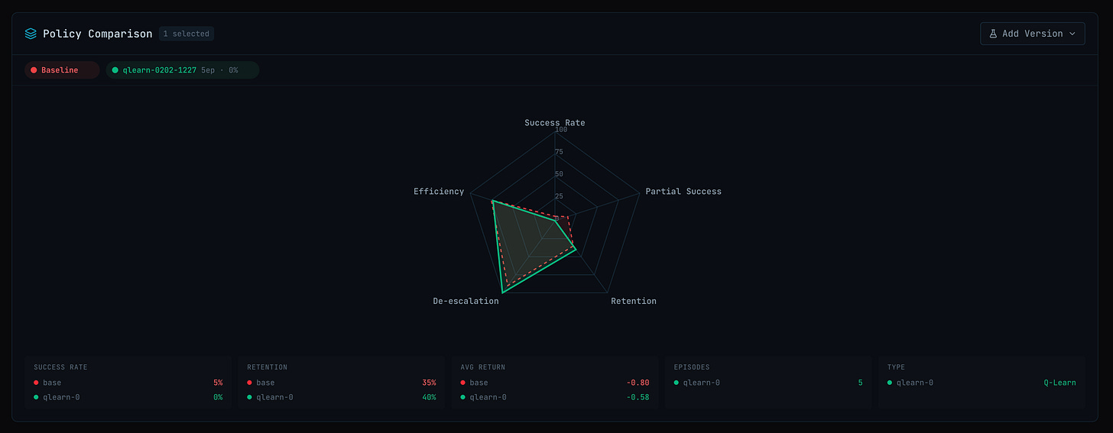Click the '1 selected' badge
Screen dimensions: 1113x433
click(187, 34)
